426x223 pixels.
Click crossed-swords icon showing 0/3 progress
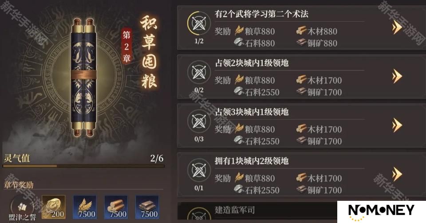pos(199,121)
